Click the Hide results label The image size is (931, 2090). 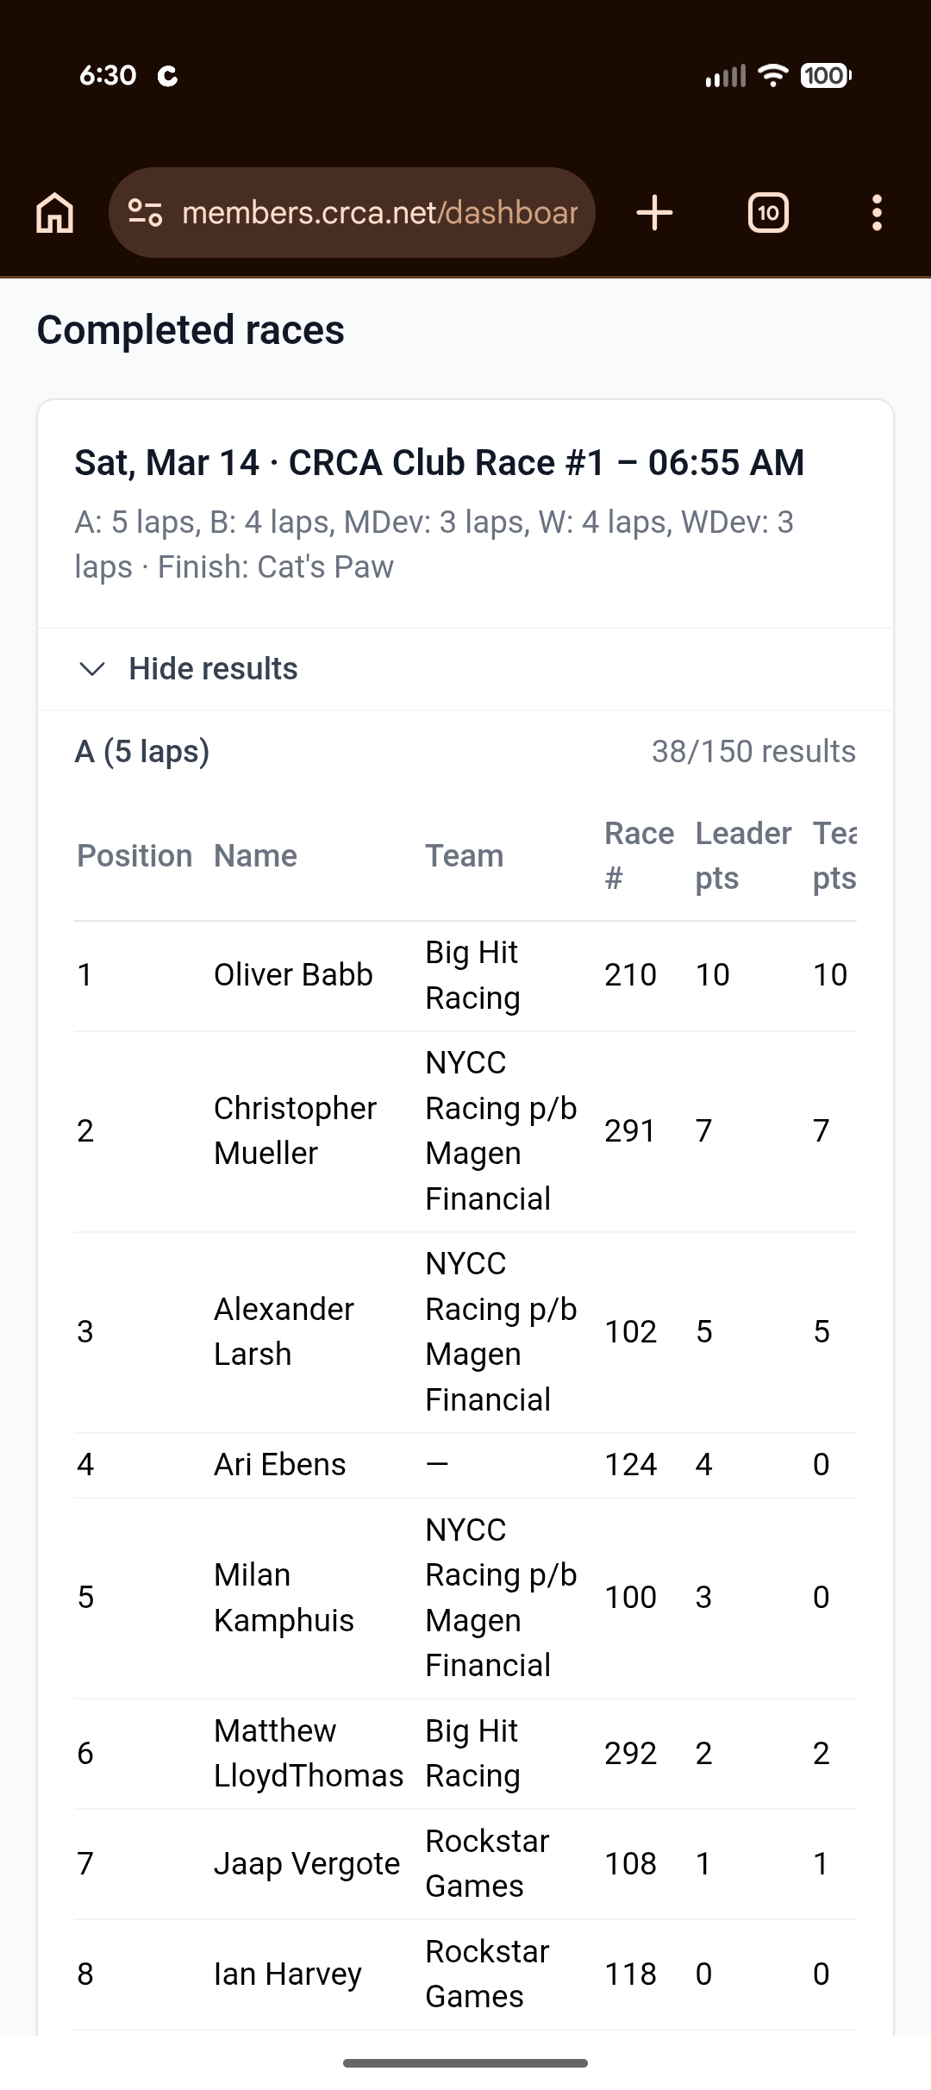click(x=213, y=669)
